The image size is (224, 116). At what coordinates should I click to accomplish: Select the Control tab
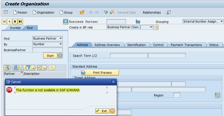tap(158, 45)
